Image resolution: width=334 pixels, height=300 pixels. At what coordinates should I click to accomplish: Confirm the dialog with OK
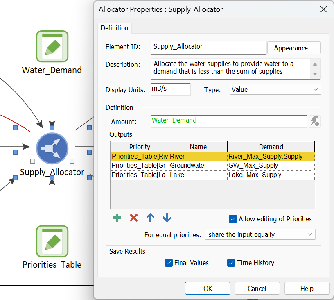pos(208,289)
